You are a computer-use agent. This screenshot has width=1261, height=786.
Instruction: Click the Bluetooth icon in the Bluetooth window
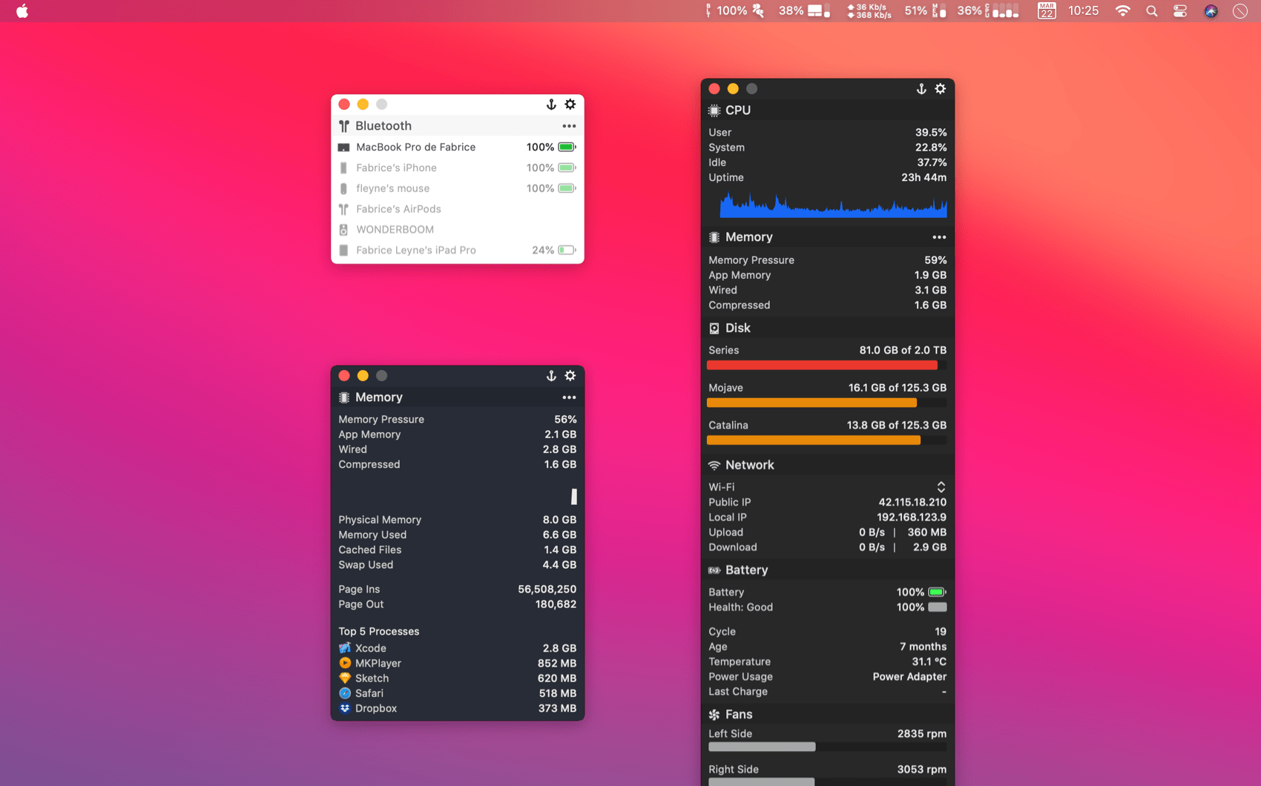tap(345, 126)
